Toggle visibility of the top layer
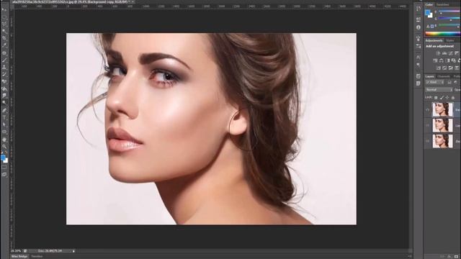Viewport: 461px width, 259px height. tap(428, 110)
